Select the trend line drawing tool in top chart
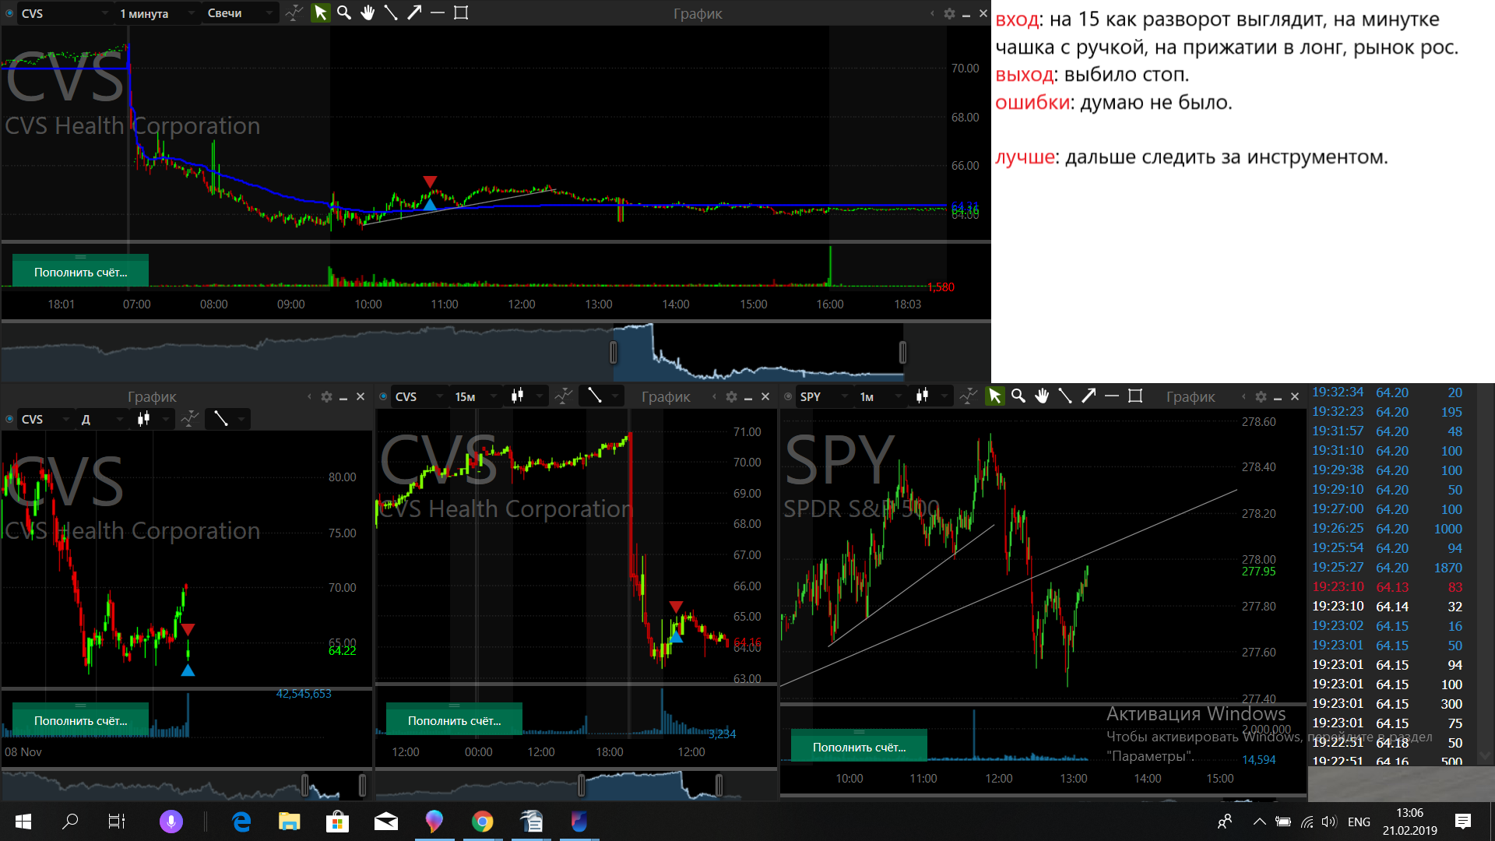 click(x=391, y=12)
